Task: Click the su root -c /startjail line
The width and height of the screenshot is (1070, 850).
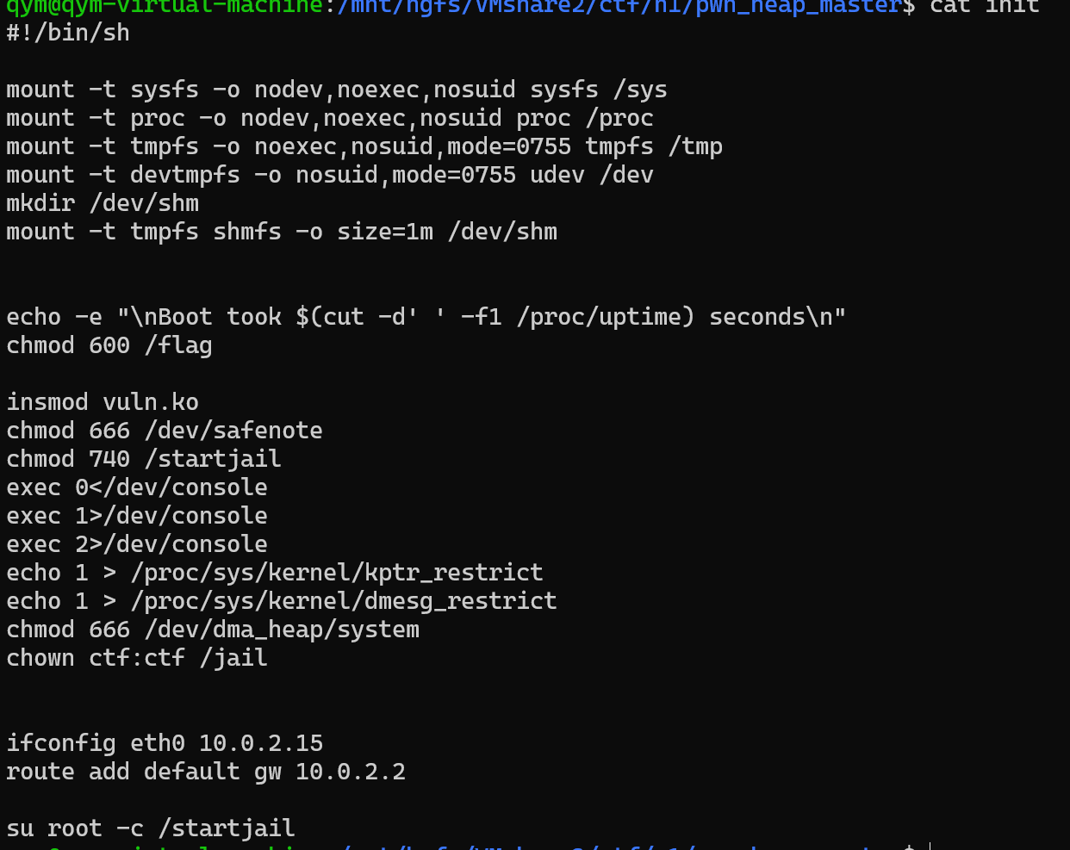Action: coord(151,828)
